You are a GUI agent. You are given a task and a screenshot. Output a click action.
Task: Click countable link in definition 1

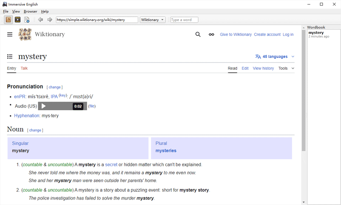point(32,165)
